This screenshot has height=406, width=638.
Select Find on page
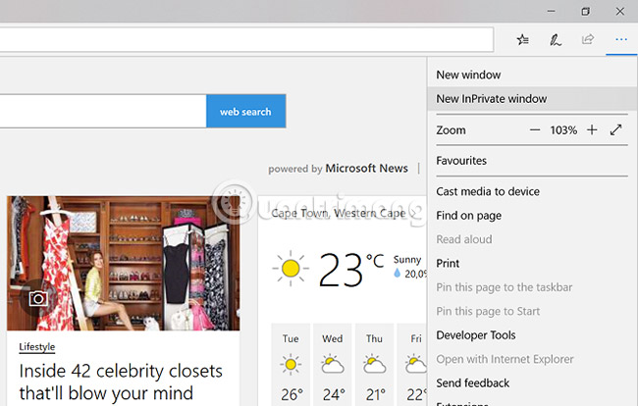pyautogui.click(x=533, y=216)
